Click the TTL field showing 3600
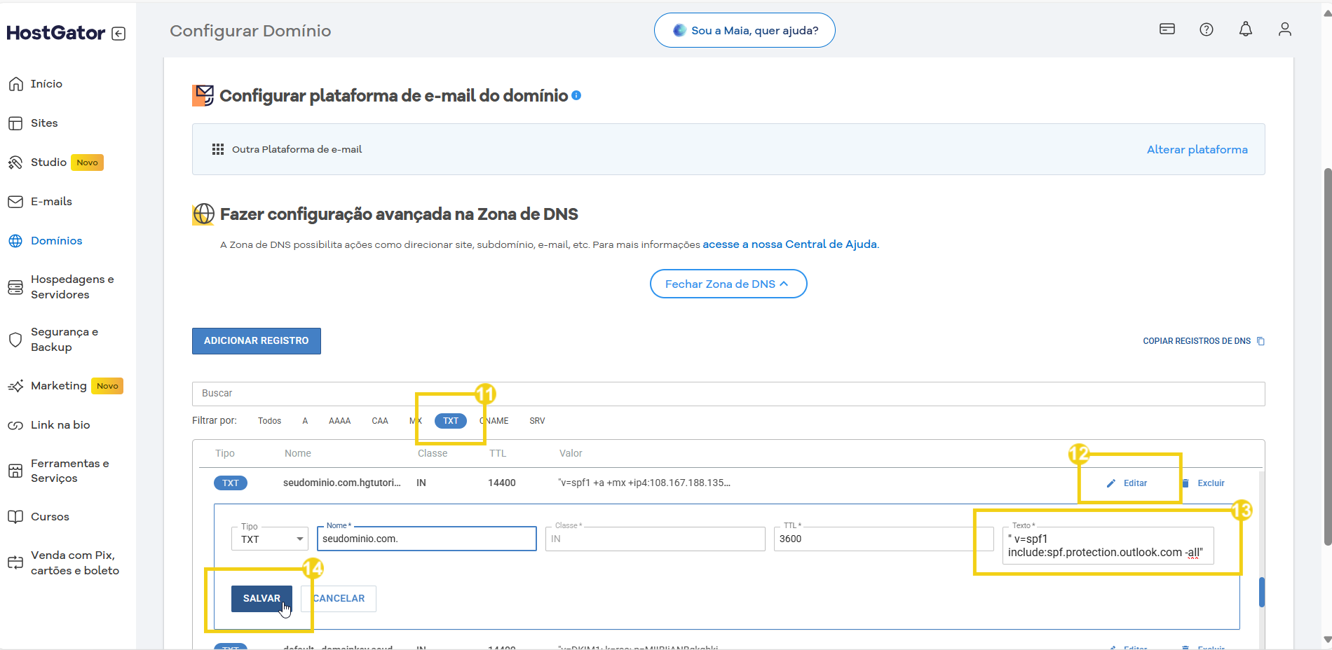The width and height of the screenshot is (1332, 650). point(884,539)
